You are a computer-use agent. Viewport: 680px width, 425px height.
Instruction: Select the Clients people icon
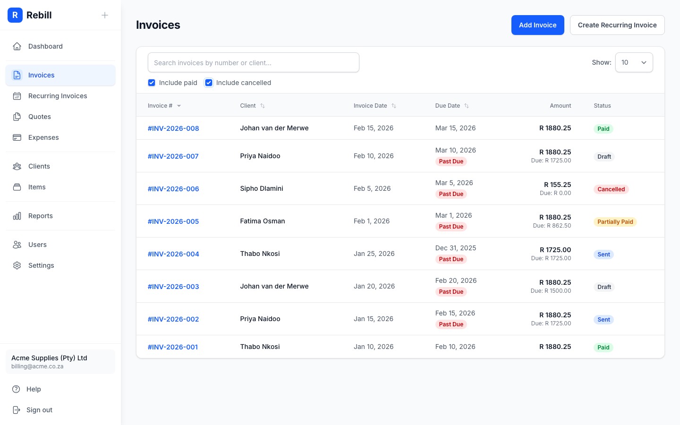[17, 166]
